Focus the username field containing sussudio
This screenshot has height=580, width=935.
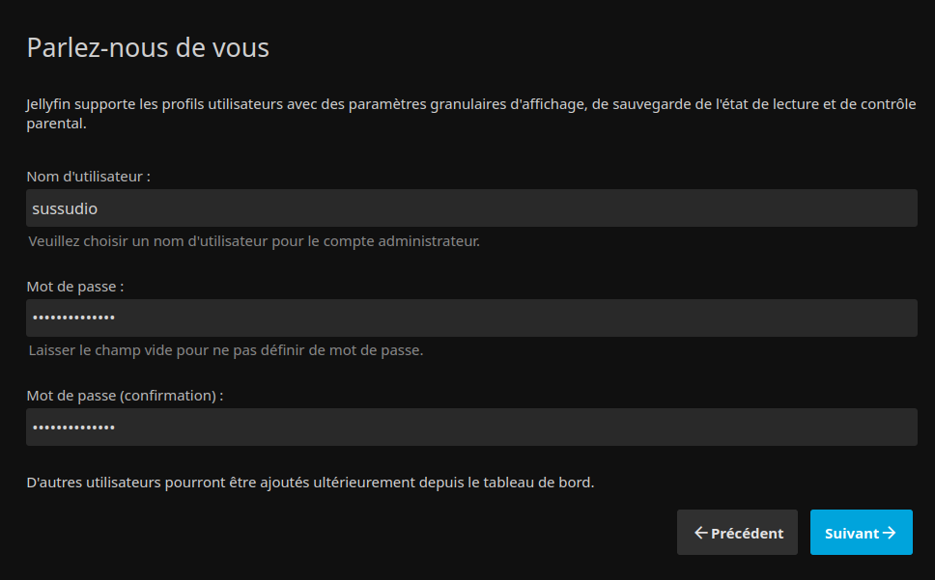pyautogui.click(x=471, y=207)
